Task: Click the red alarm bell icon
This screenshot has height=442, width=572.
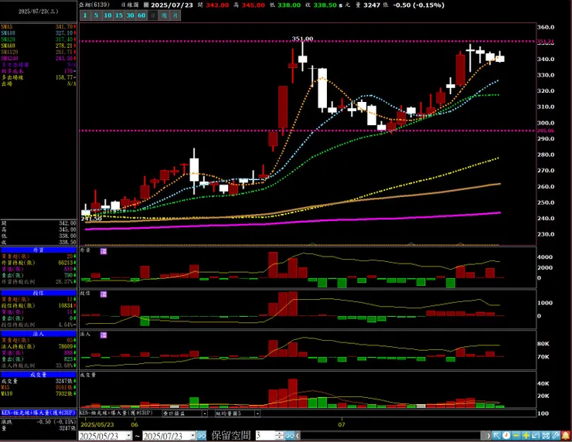Action: click(566, 436)
